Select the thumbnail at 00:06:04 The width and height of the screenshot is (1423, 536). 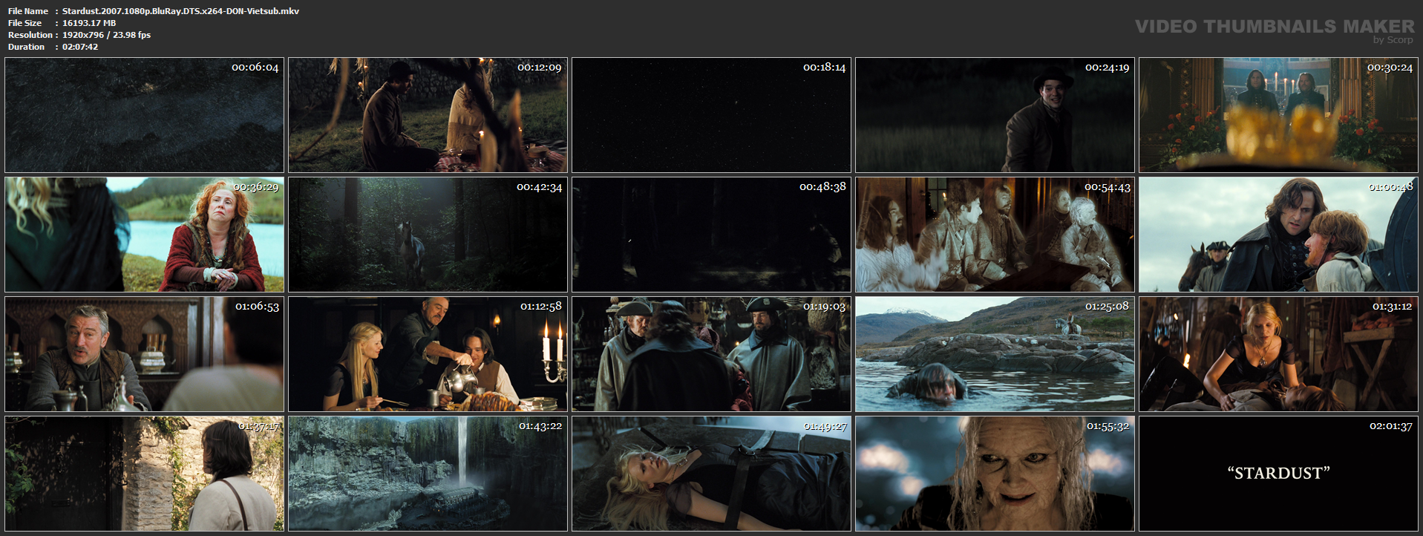coord(144,115)
